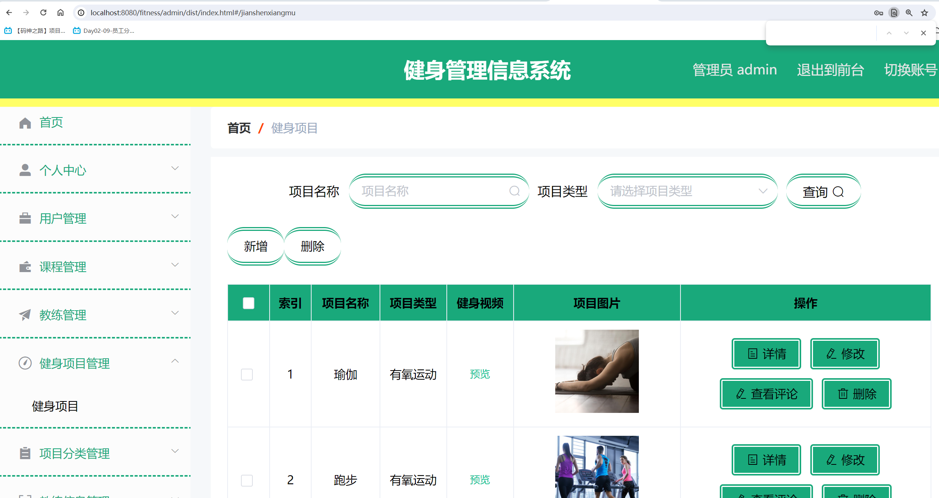Screen dimensions: 939x498
Task: Click the document icon beside 项目分类管理
Action: (25, 453)
